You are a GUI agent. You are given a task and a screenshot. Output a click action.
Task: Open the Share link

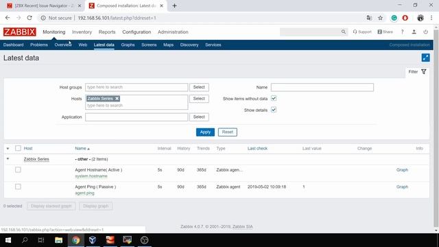point(385,32)
